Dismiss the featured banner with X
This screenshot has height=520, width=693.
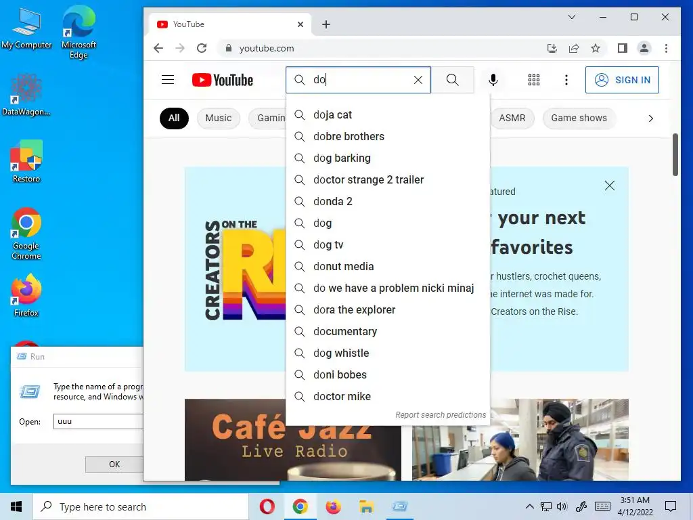(x=610, y=186)
